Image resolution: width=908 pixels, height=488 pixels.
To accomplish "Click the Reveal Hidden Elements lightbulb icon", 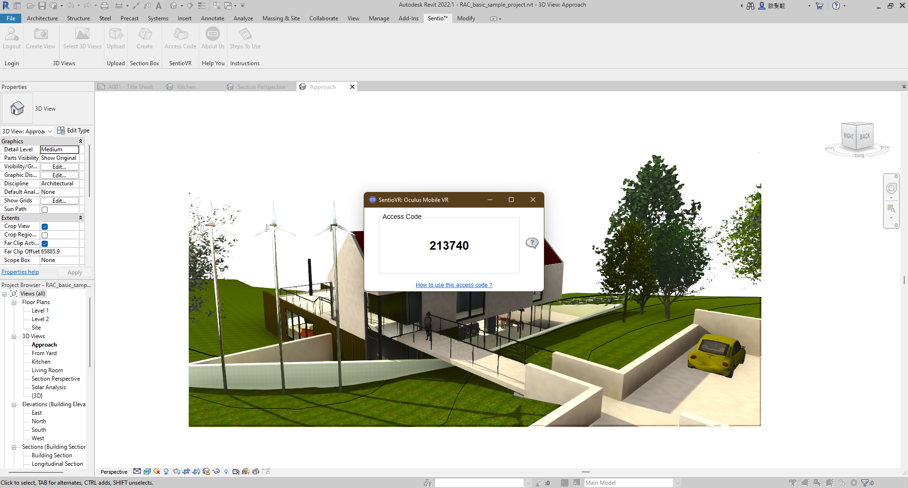I will [226, 471].
